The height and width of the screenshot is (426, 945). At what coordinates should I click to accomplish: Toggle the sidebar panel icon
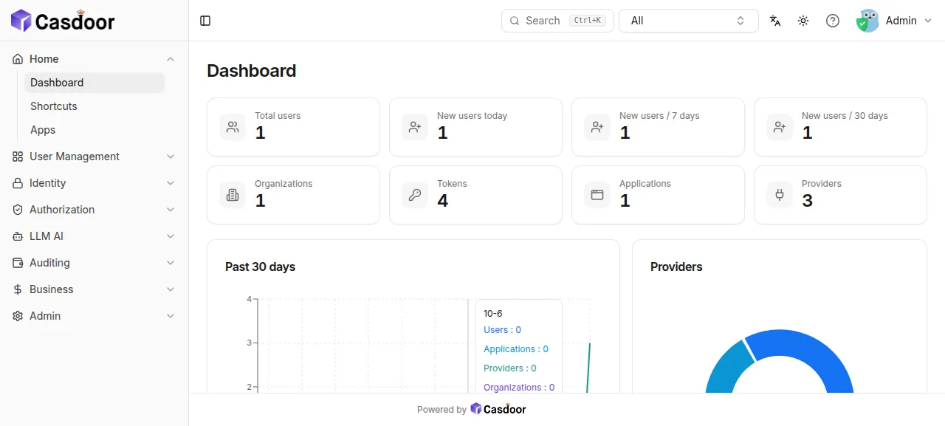click(205, 21)
